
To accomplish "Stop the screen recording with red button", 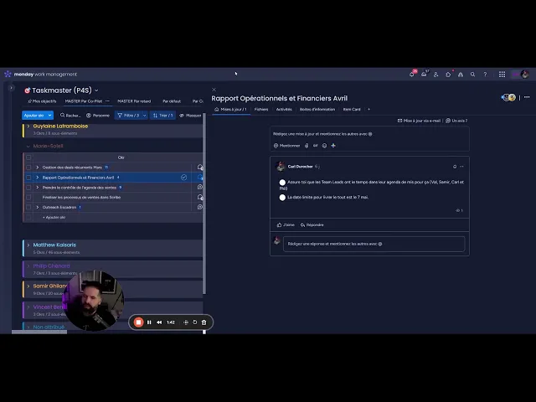I will coord(138,322).
